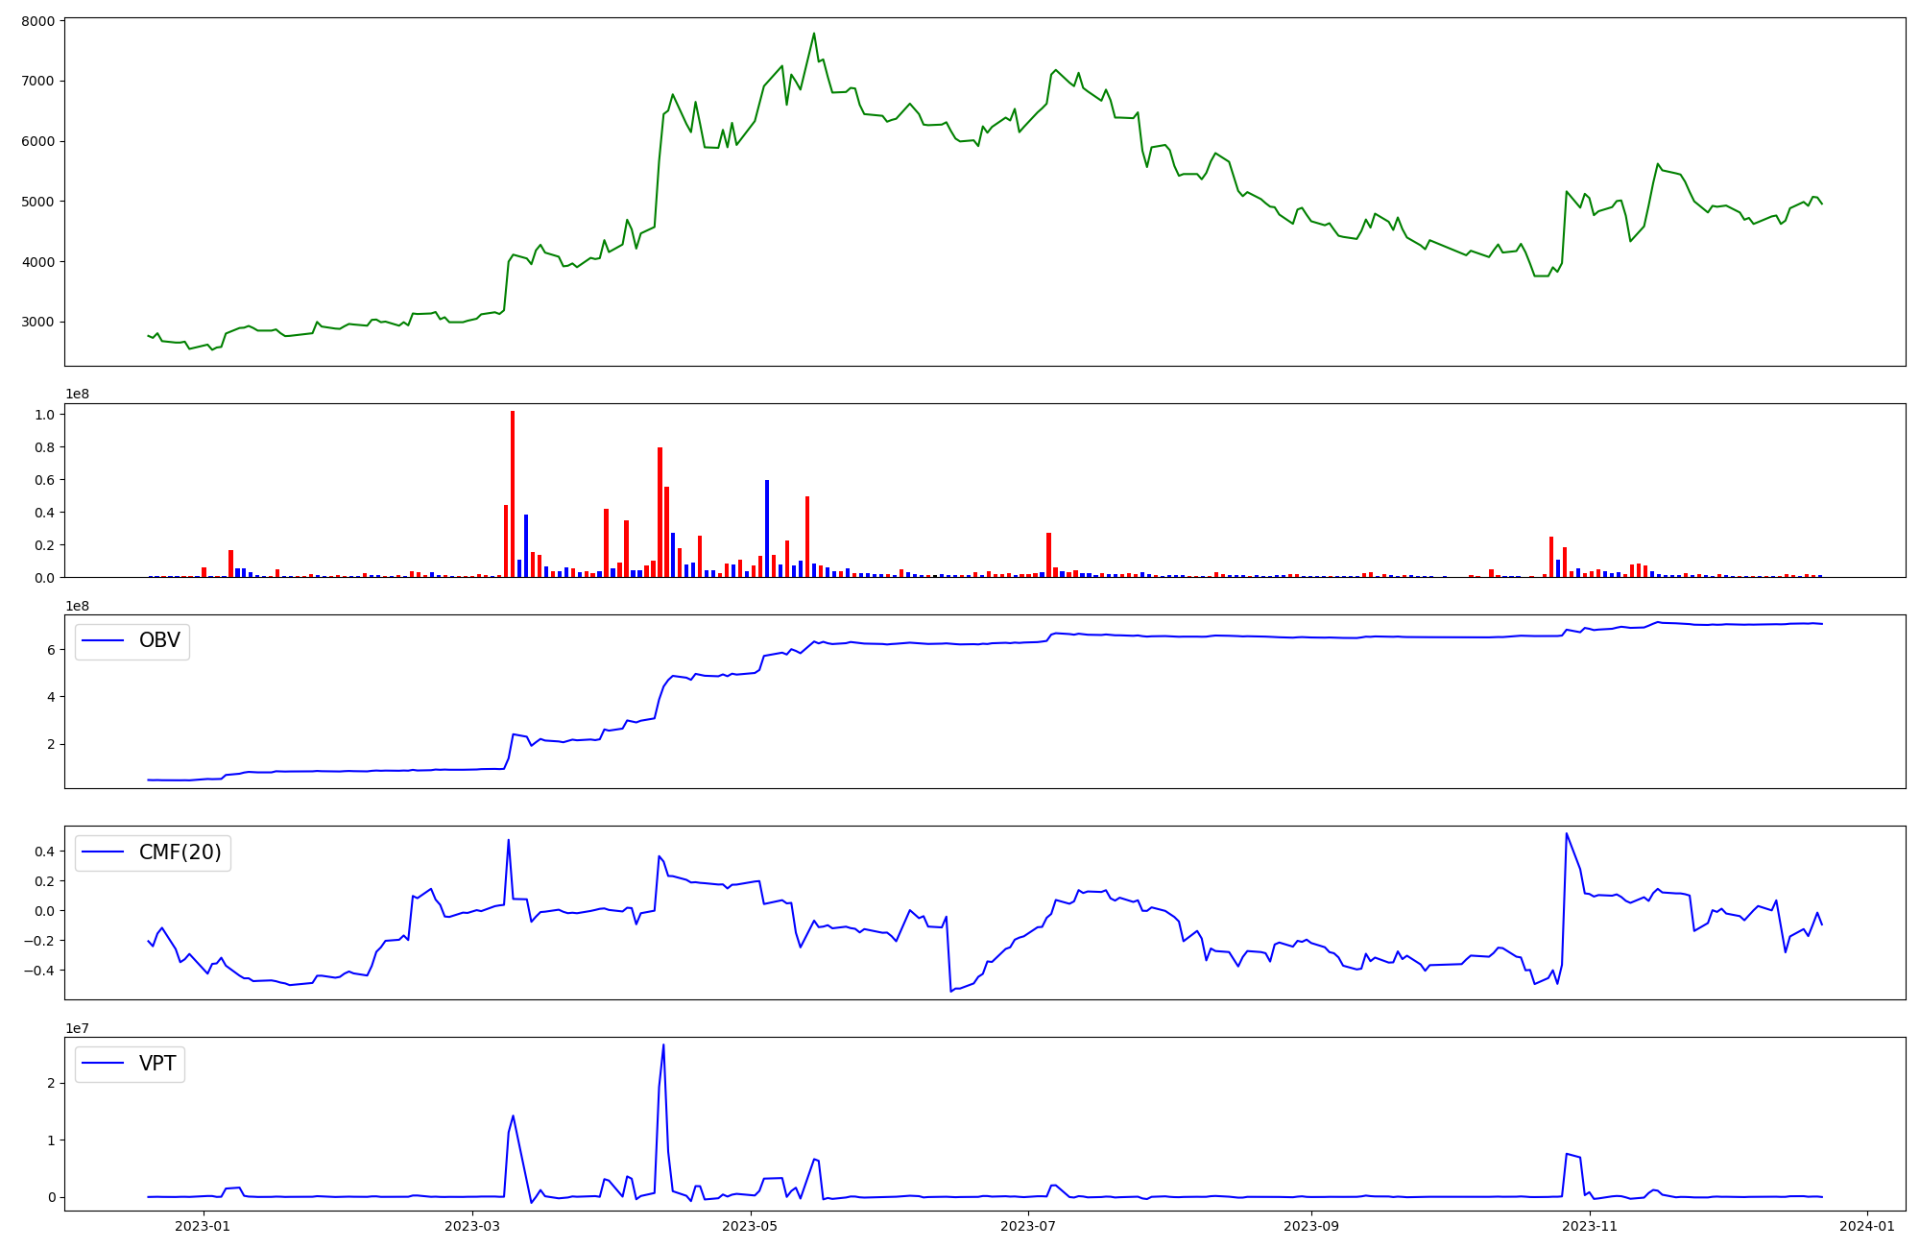Image resolution: width=1920 pixels, height=1248 pixels.
Task: Click the 2023-11 x-axis date label
Action: pos(1590,1225)
